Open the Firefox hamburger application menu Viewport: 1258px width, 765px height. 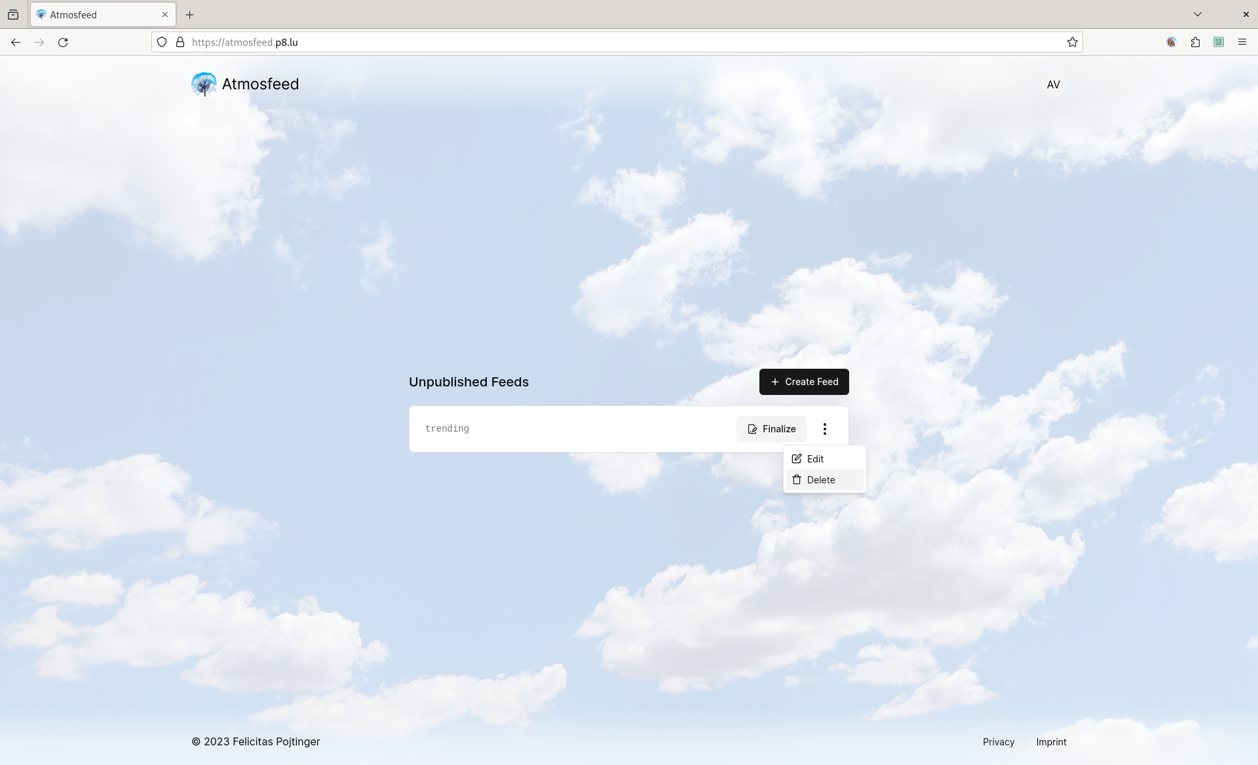point(1242,42)
